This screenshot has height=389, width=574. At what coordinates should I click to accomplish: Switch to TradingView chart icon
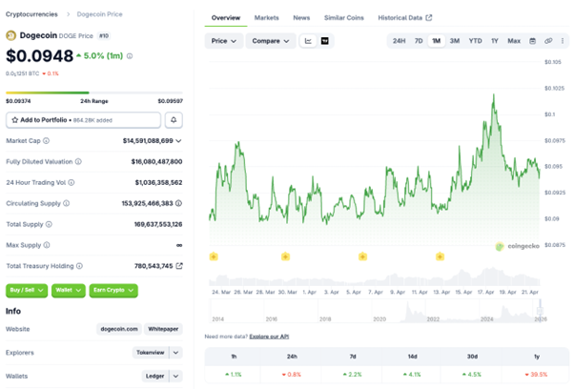[x=325, y=41]
